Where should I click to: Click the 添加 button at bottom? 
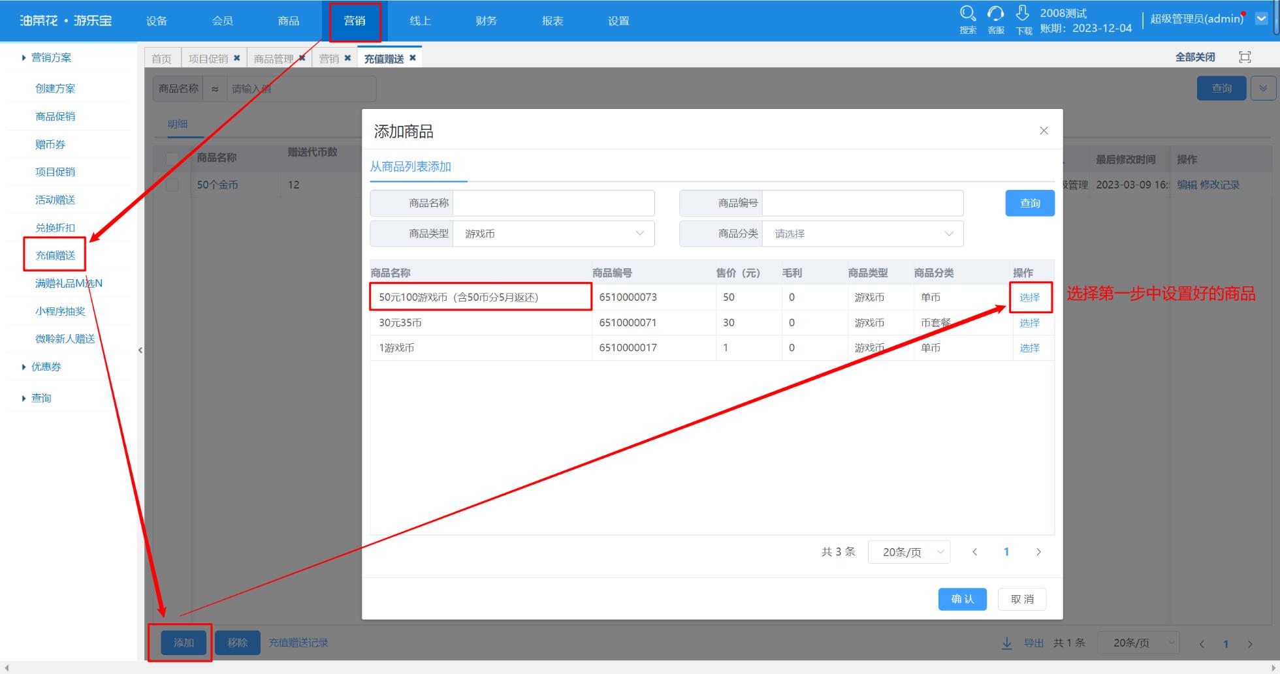click(x=184, y=643)
